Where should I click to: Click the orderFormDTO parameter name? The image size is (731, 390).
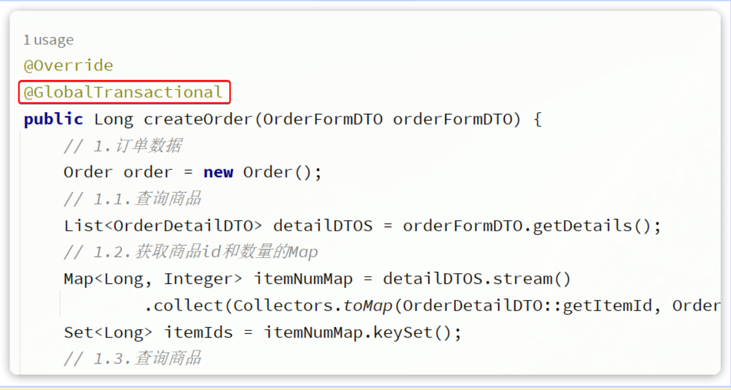pyautogui.click(x=452, y=119)
